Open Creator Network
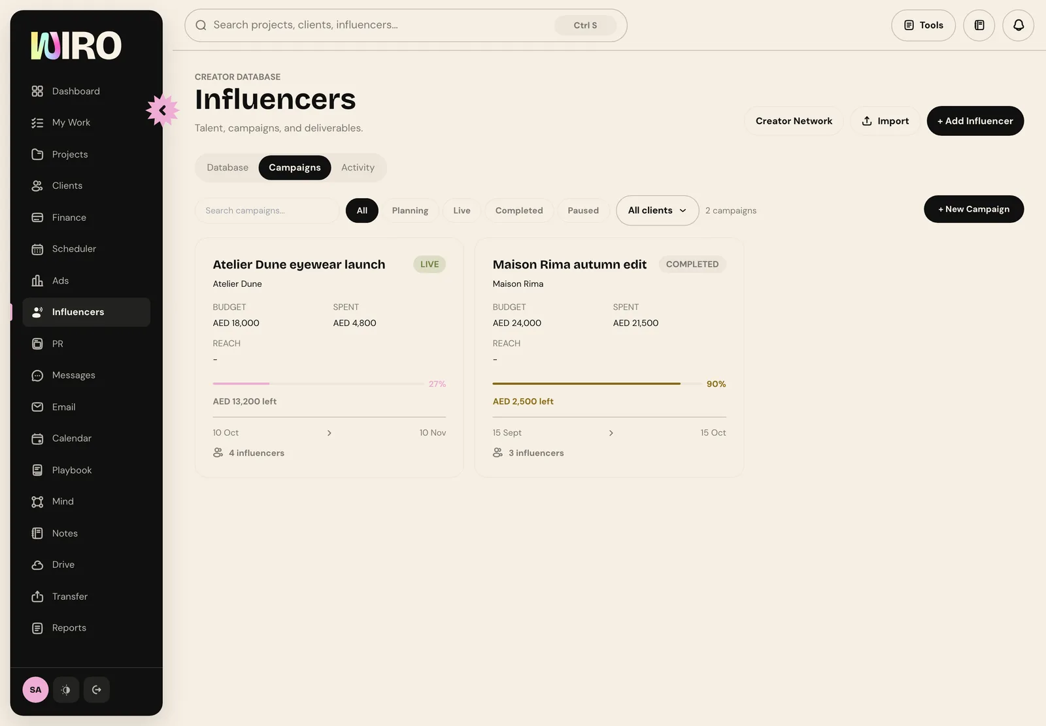 coord(794,121)
